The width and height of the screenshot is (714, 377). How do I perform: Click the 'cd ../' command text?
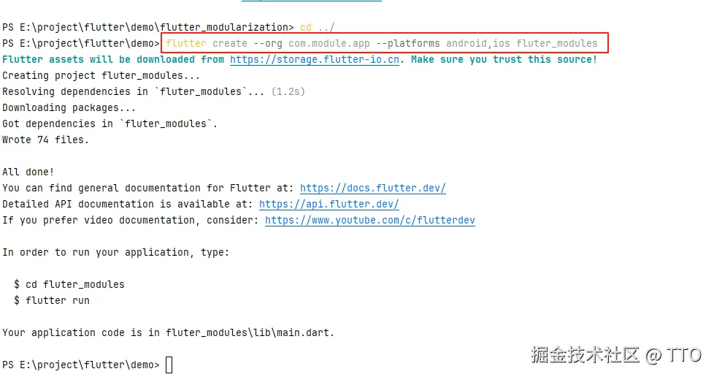point(317,27)
